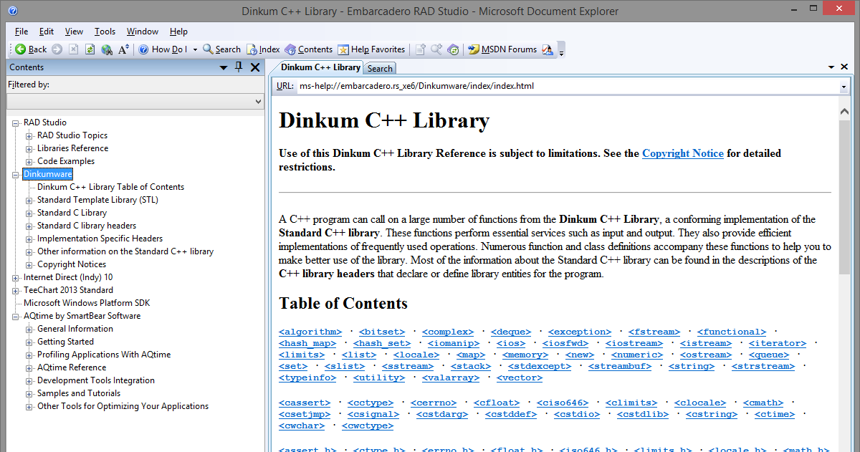The image size is (860, 452).
Task: Expand the Internet Direct (Indy) 10 node
Action: [16, 278]
